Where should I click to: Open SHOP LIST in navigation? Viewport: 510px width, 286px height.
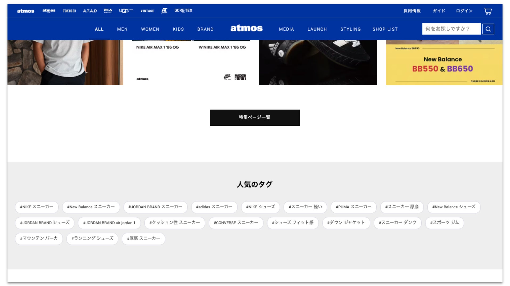385,29
